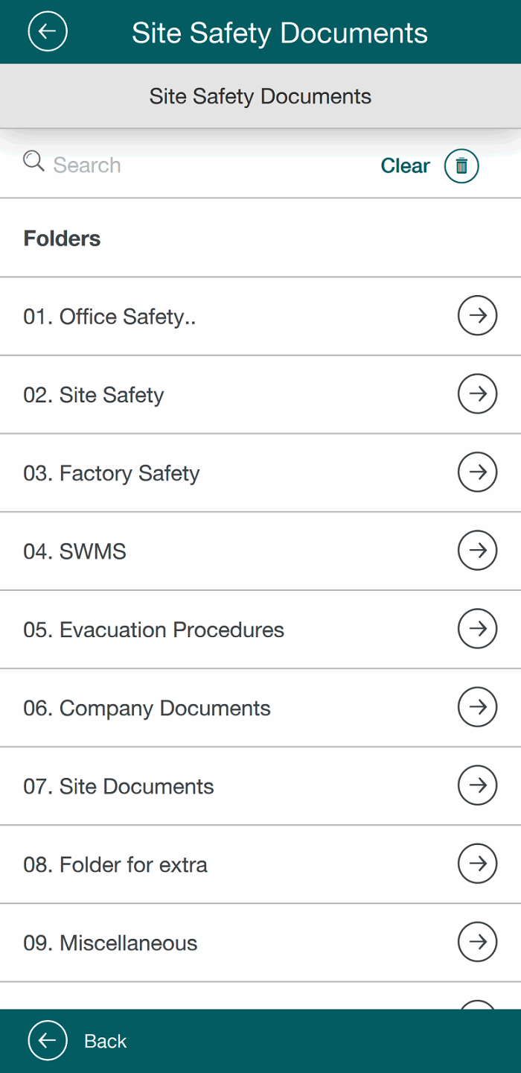The width and height of the screenshot is (521, 1073).
Task: Open Folder for extra via arrow icon
Action: coord(477,864)
